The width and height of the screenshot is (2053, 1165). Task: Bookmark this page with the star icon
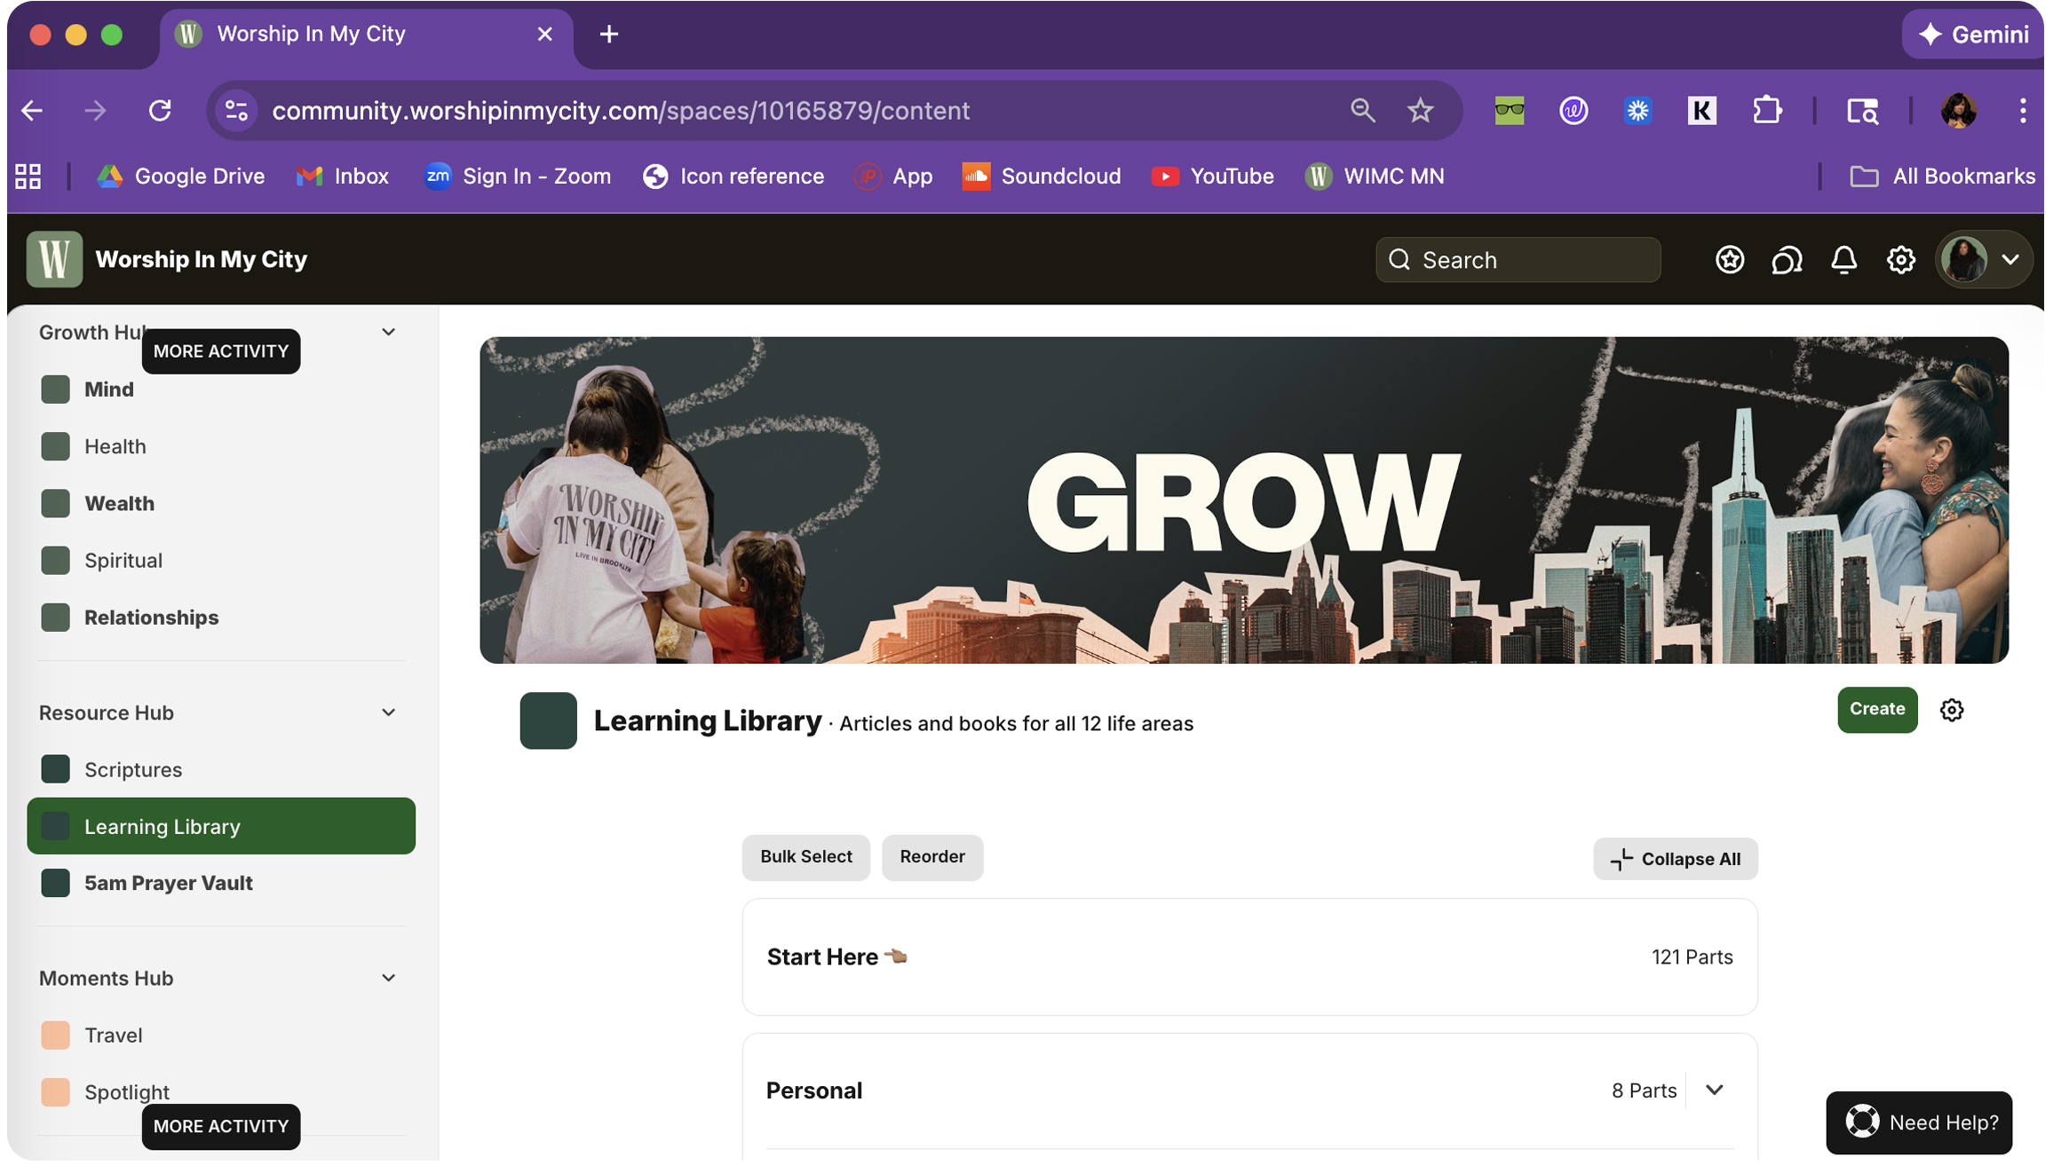tap(1420, 111)
